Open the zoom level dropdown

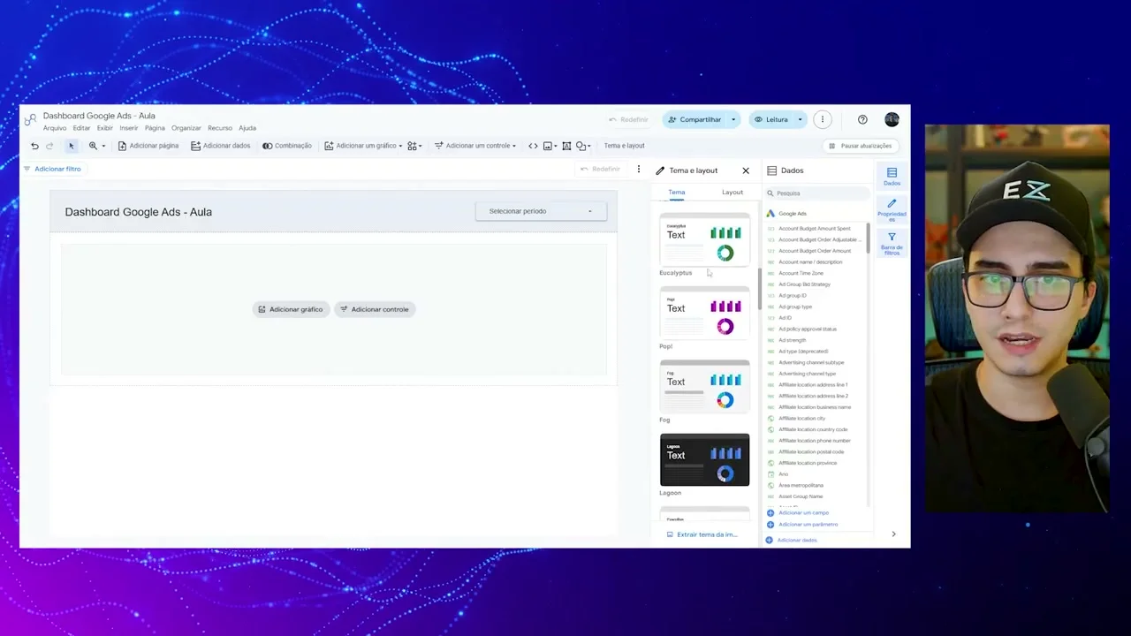point(97,146)
